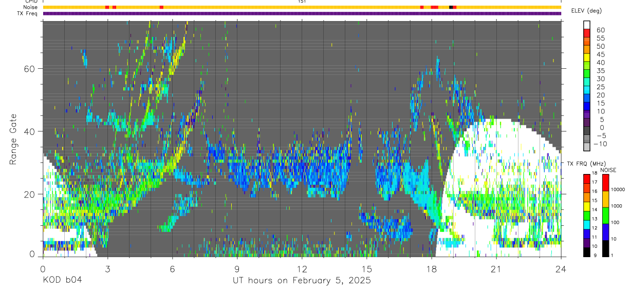Click the green TX FRQ swatch between 13 and 14
Image resolution: width=631 pixels, height=291 pixels.
click(x=587, y=215)
